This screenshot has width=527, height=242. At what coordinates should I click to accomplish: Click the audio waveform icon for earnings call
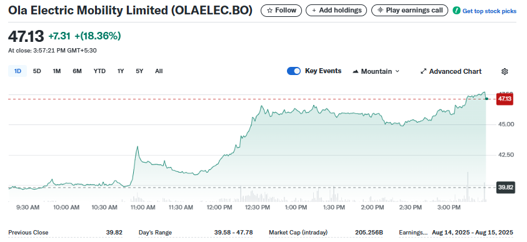point(381,11)
